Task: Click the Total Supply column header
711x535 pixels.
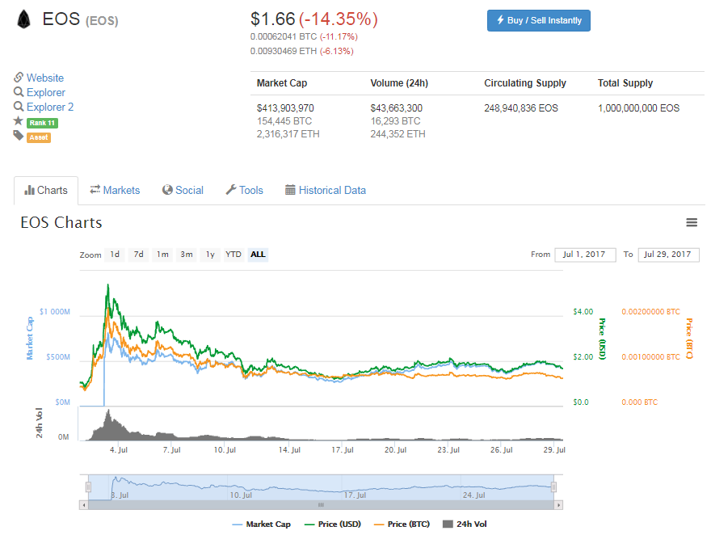Action: pos(625,83)
